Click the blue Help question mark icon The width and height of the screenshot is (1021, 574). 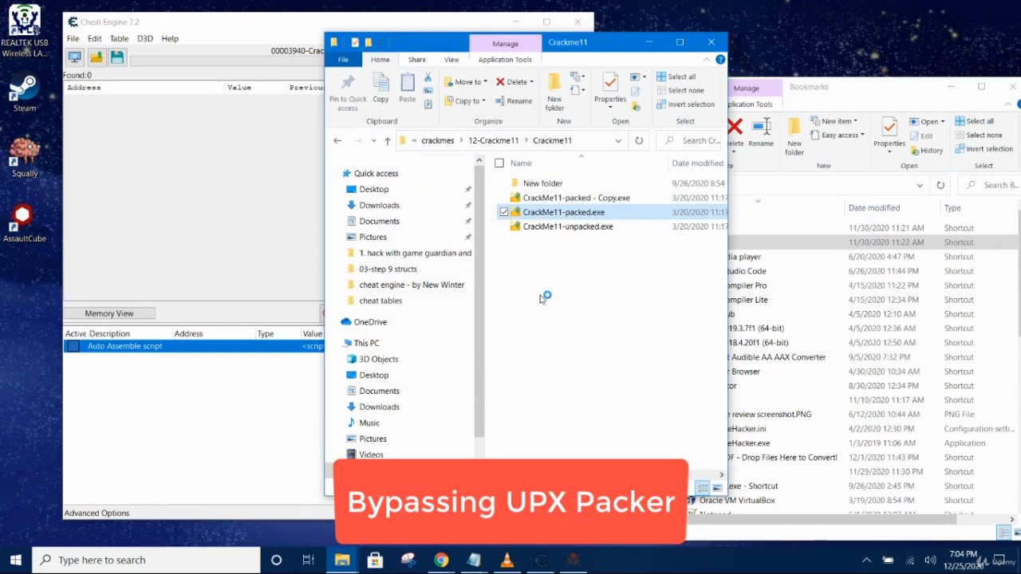[x=720, y=59]
